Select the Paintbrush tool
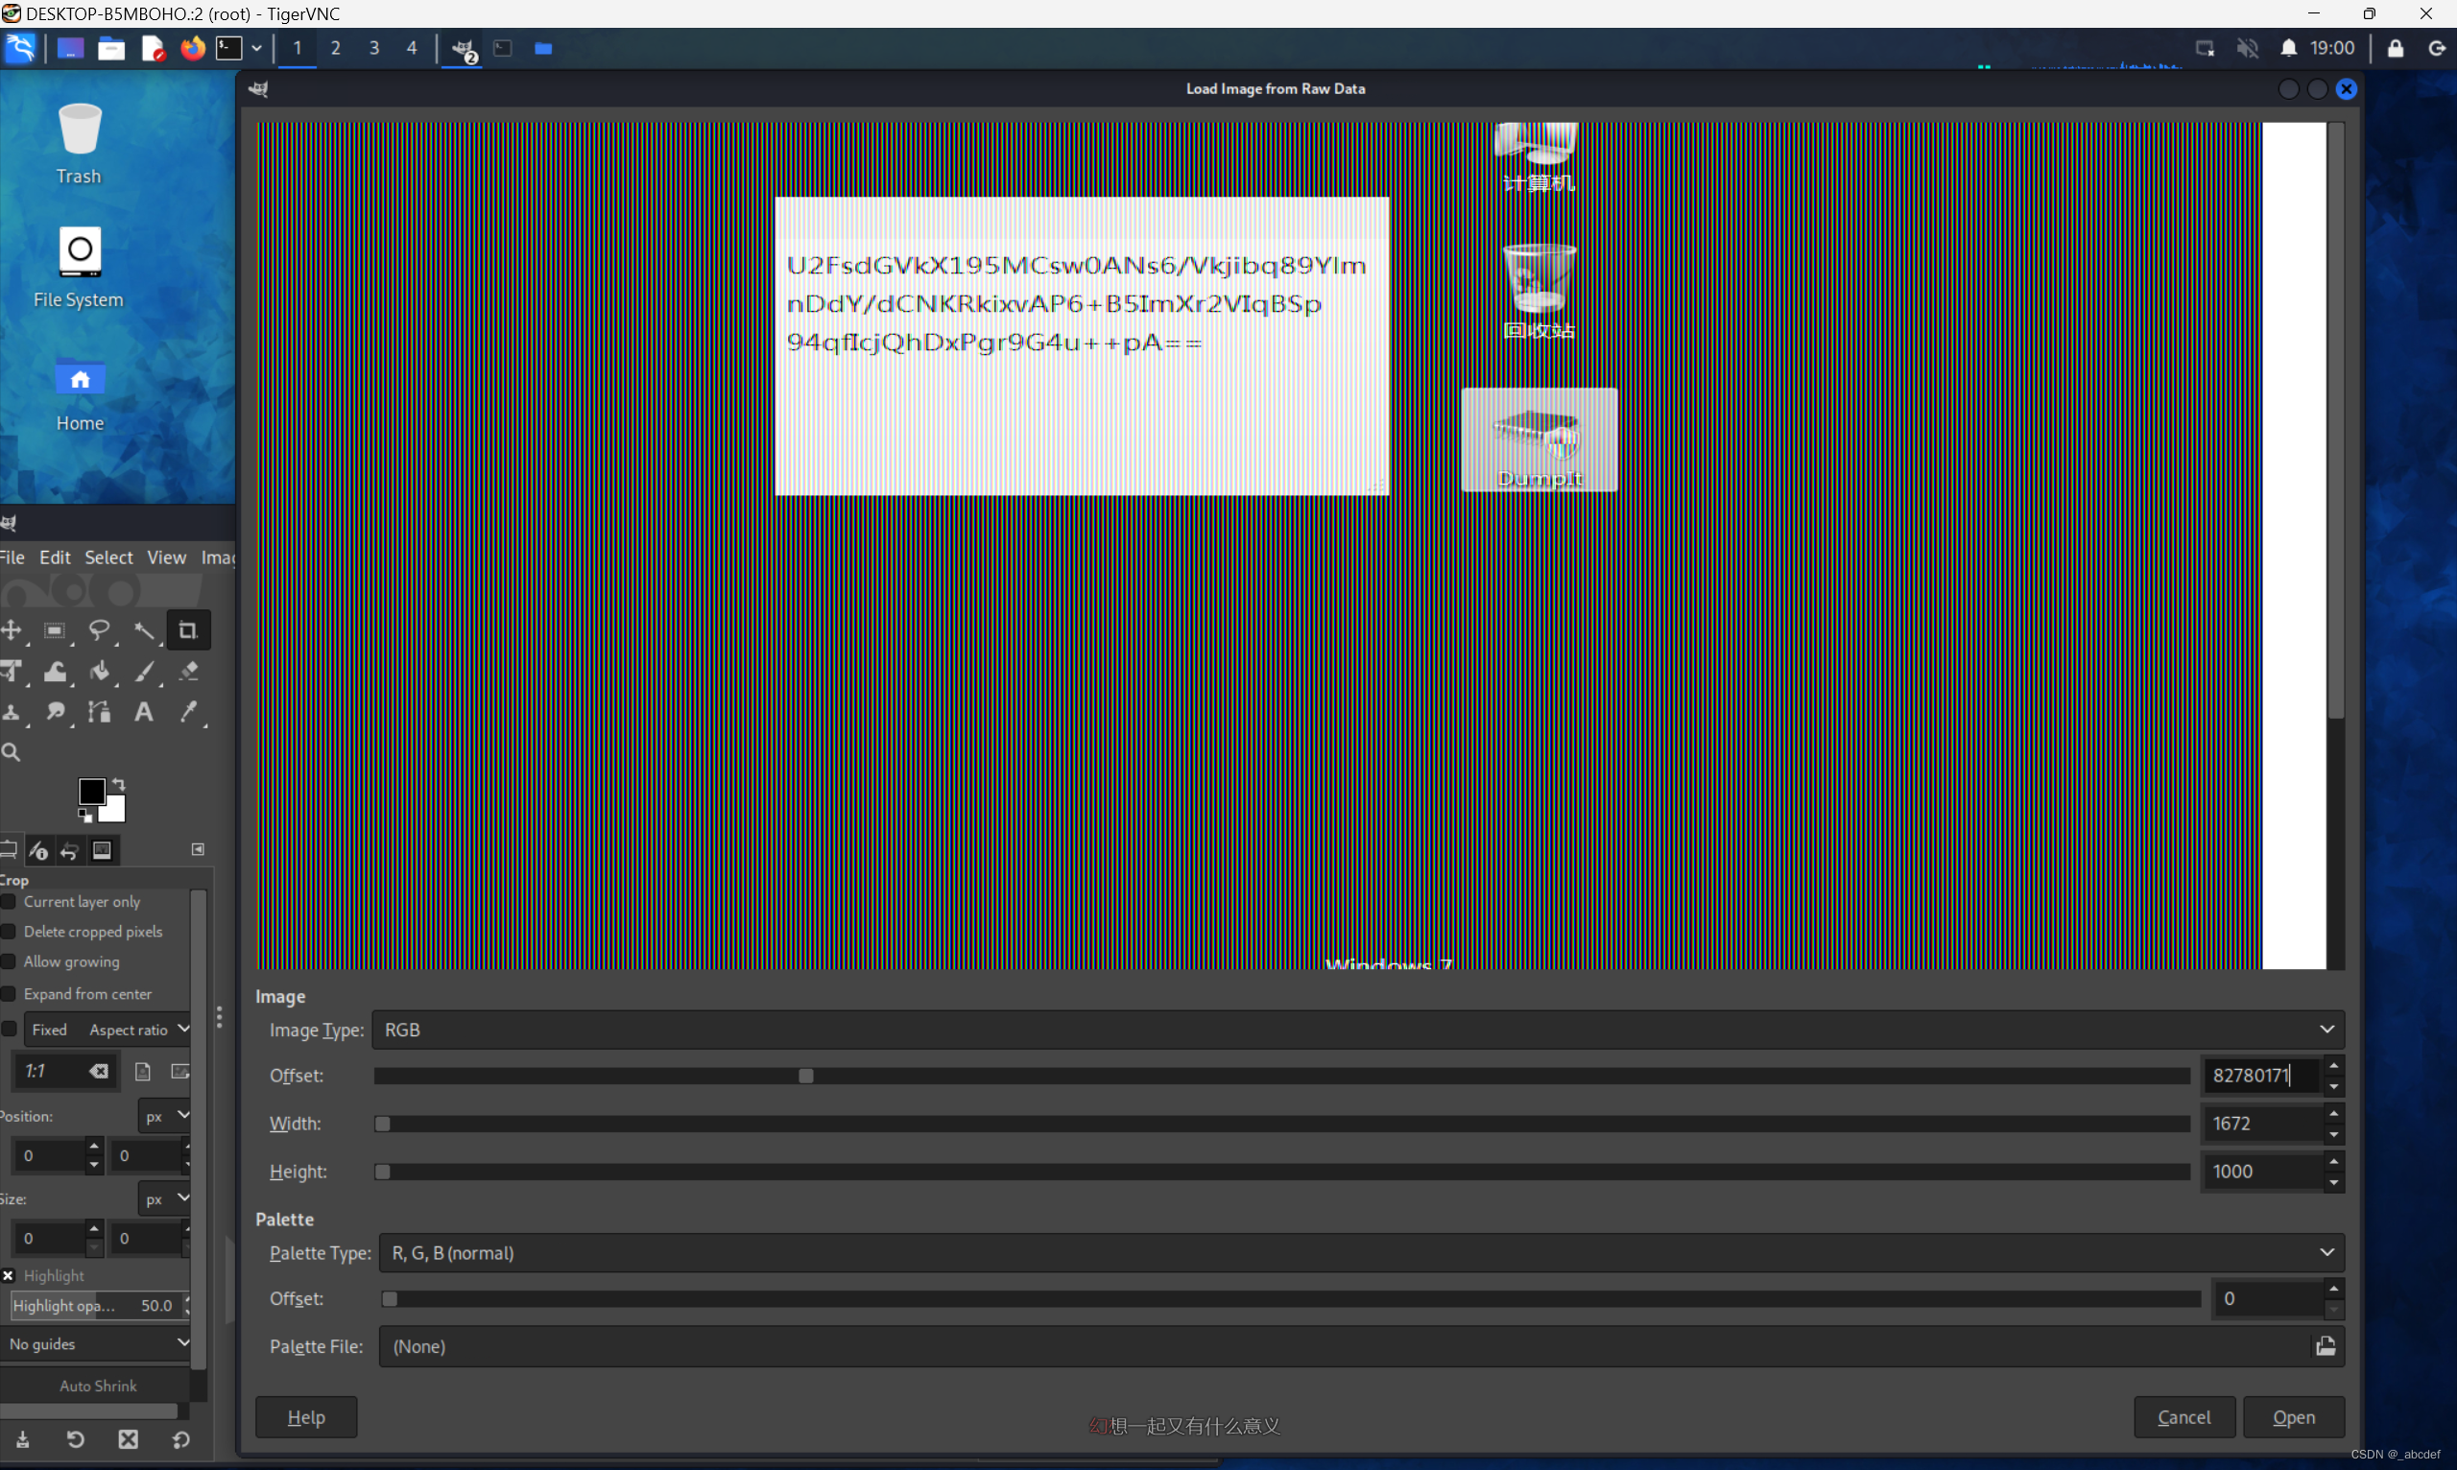Image resolution: width=2457 pixels, height=1470 pixels. tap(145, 672)
